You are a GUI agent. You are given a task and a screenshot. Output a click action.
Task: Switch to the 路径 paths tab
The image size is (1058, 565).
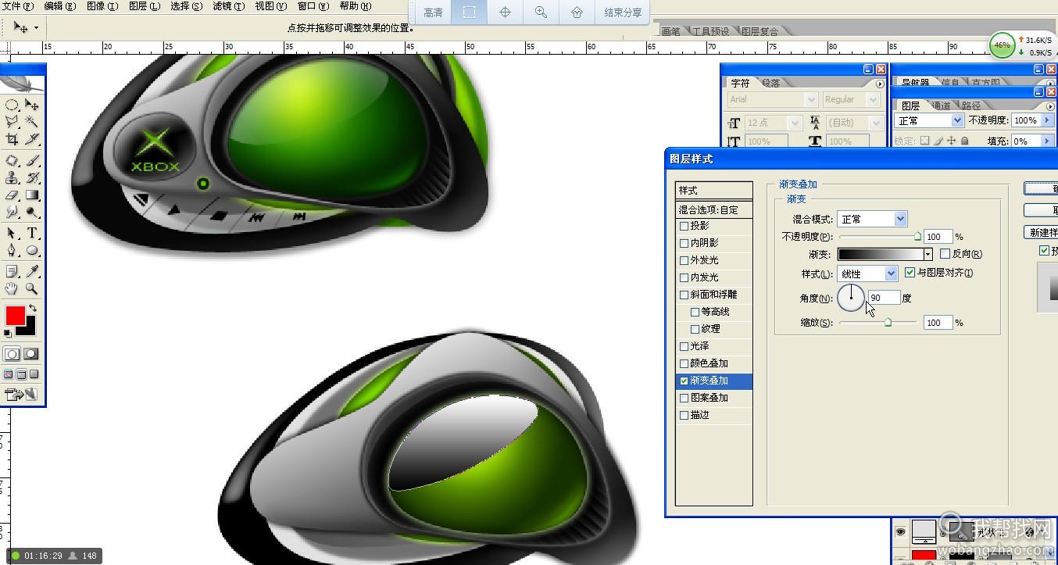click(971, 105)
